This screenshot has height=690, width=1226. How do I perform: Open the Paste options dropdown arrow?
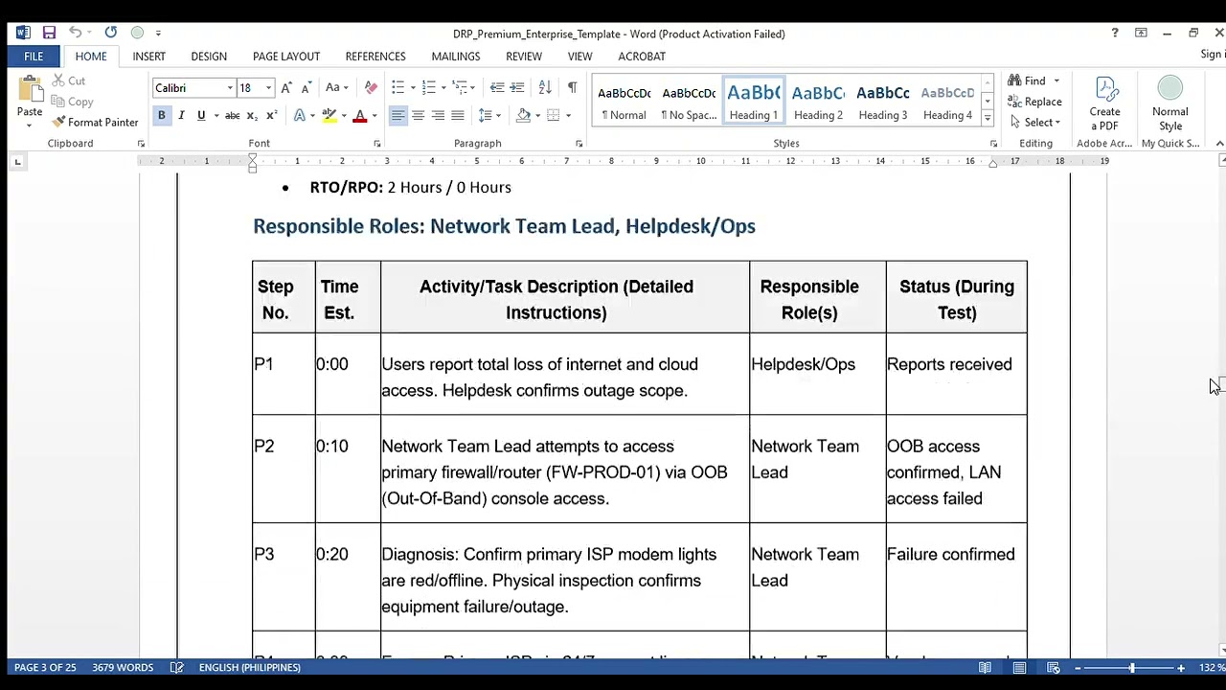tap(30, 126)
